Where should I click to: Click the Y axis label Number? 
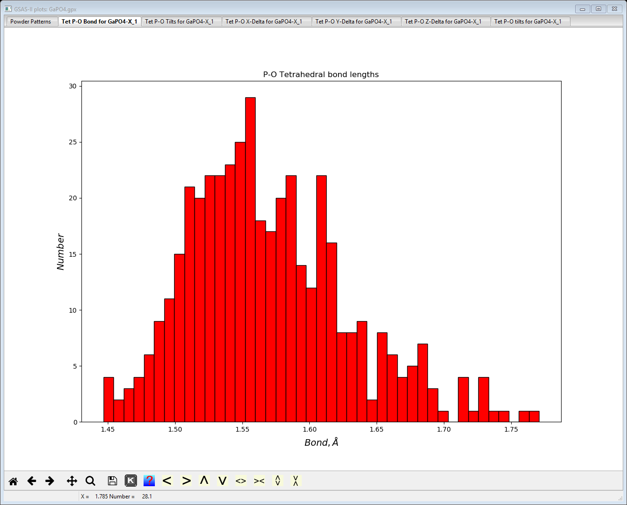click(x=60, y=252)
